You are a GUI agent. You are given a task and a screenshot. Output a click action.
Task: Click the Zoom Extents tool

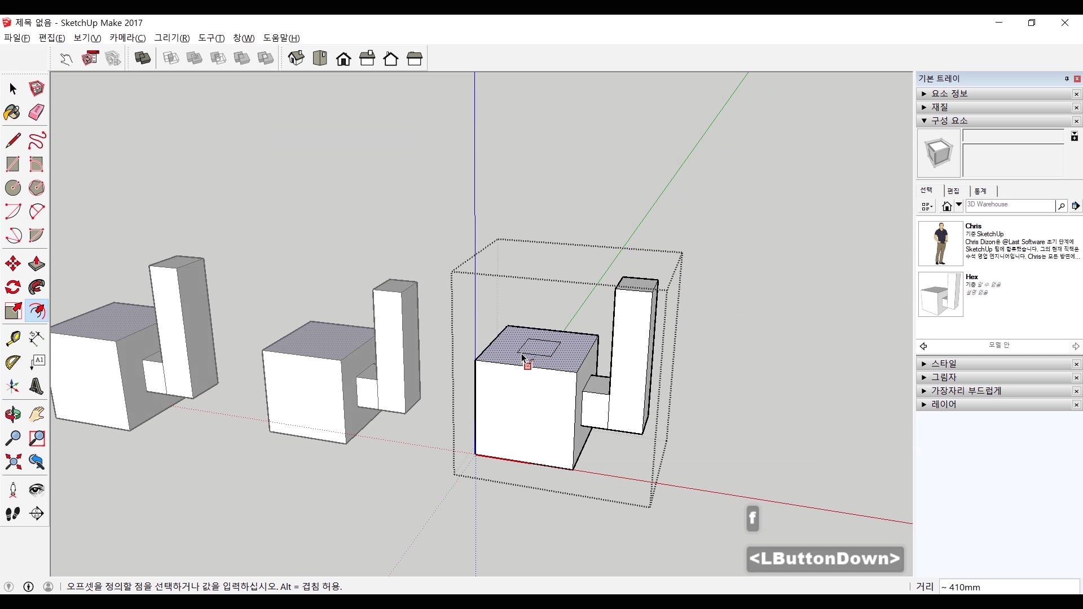point(12,462)
